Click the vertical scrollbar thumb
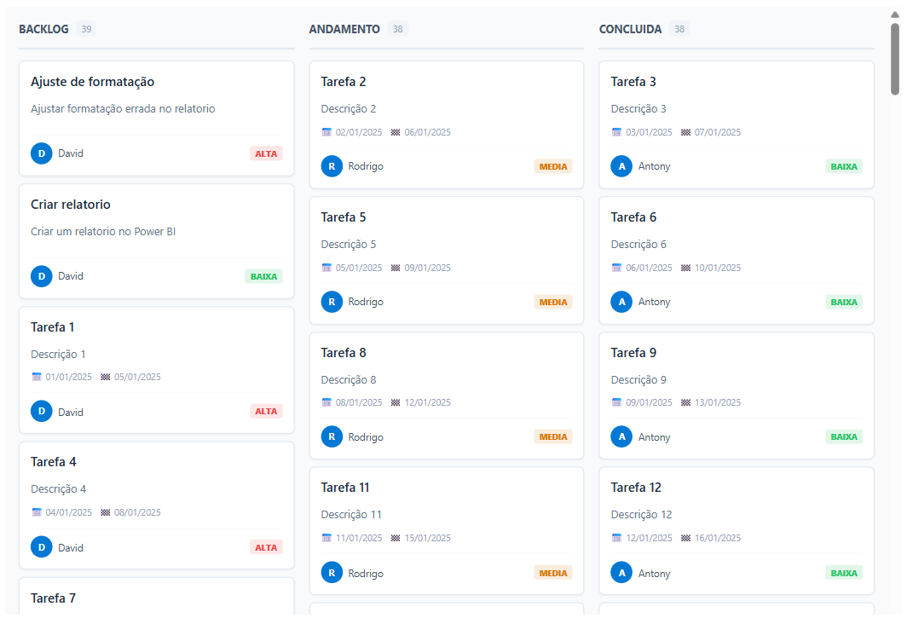Screen dimensions: 907x618 coord(895,58)
